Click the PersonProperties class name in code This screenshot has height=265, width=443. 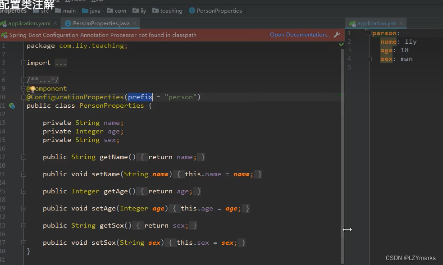(112, 105)
